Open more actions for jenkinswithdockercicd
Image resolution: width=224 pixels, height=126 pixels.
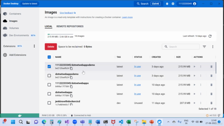[x=201, y=103]
